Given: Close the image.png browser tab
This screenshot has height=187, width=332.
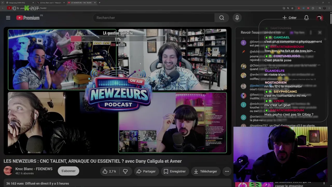Looking at the screenshot, I should click(33, 3).
